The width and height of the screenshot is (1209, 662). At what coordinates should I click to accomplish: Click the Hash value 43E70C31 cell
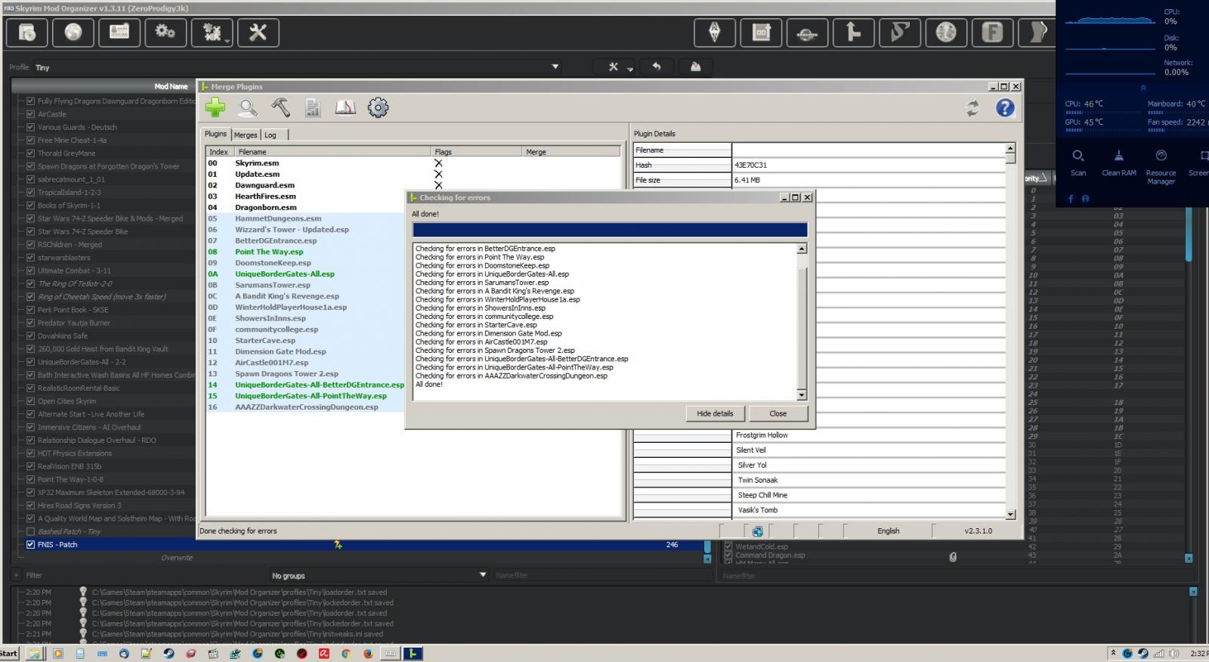(868, 165)
